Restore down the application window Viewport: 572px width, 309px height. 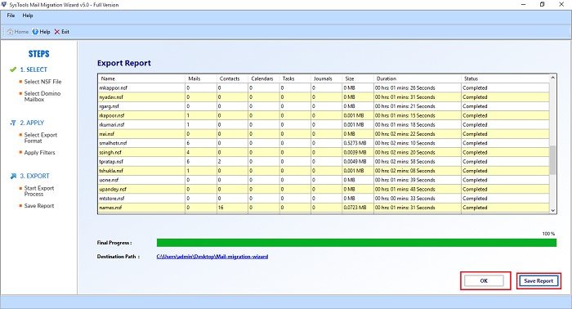[542, 4]
